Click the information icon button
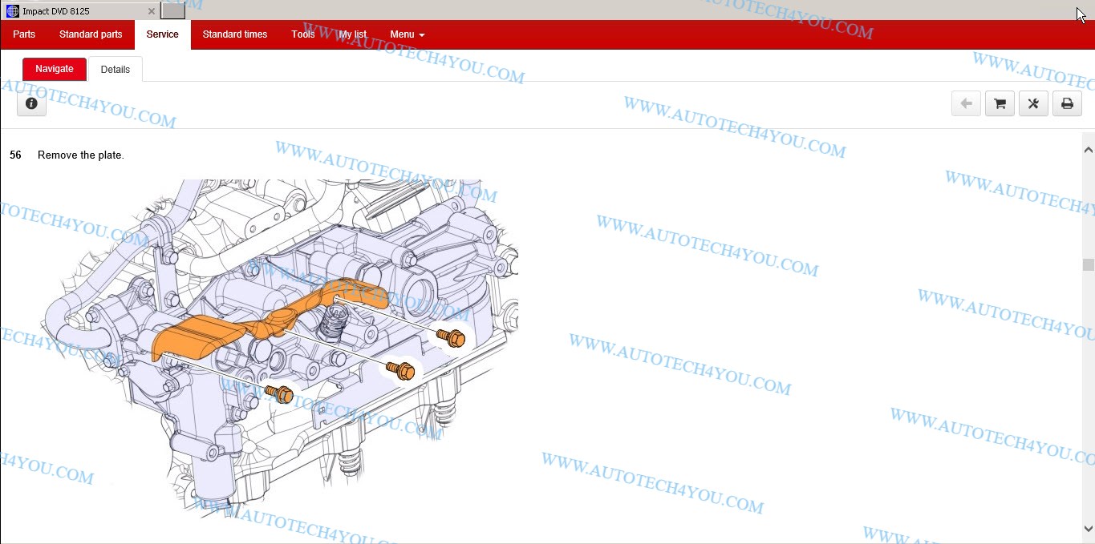 31,103
